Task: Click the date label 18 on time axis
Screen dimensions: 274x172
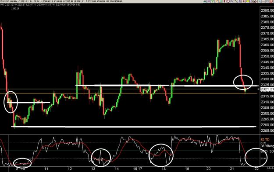Action: point(164,169)
